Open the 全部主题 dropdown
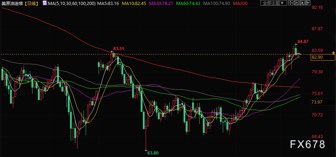Screen dimensions: 336x157 click(x=274, y=3)
